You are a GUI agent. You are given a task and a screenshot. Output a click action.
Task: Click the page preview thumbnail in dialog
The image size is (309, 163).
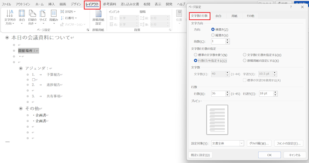pyautogui.click(x=217, y=120)
